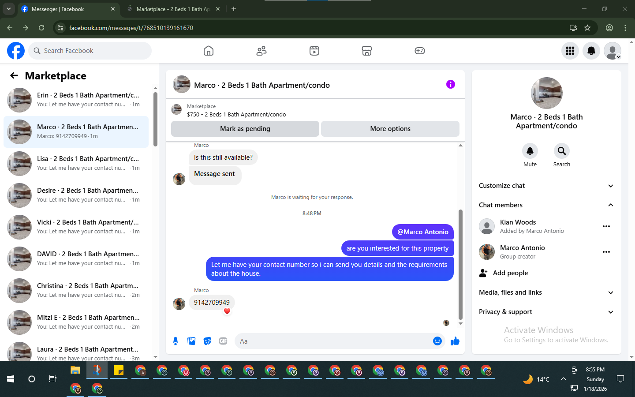The width and height of the screenshot is (635, 397).
Task: Click the browser address bar URL
Action: click(x=131, y=28)
